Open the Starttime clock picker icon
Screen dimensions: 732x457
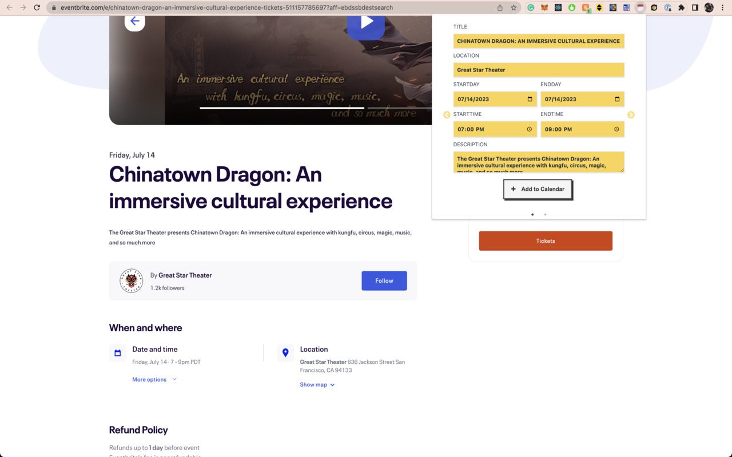(529, 129)
